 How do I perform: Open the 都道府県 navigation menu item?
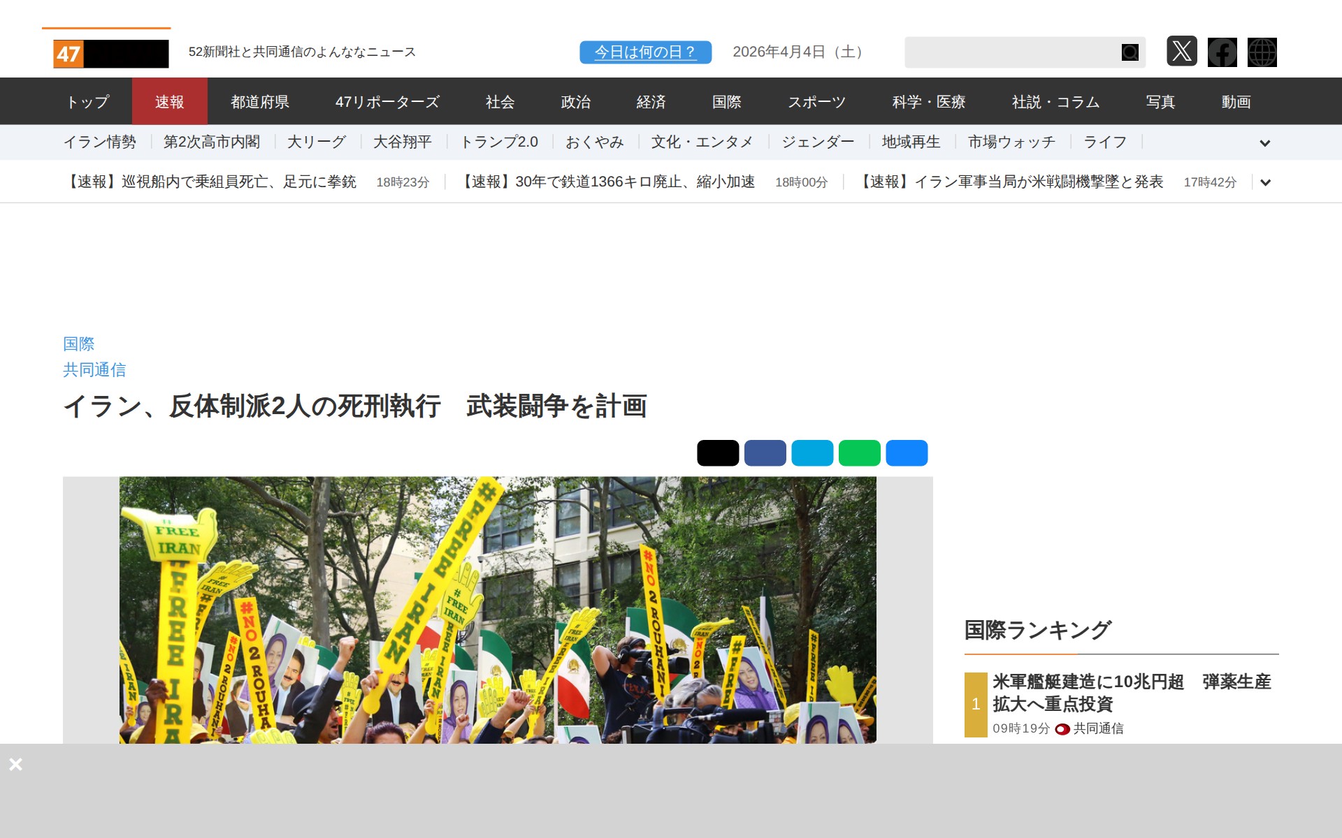tap(260, 102)
